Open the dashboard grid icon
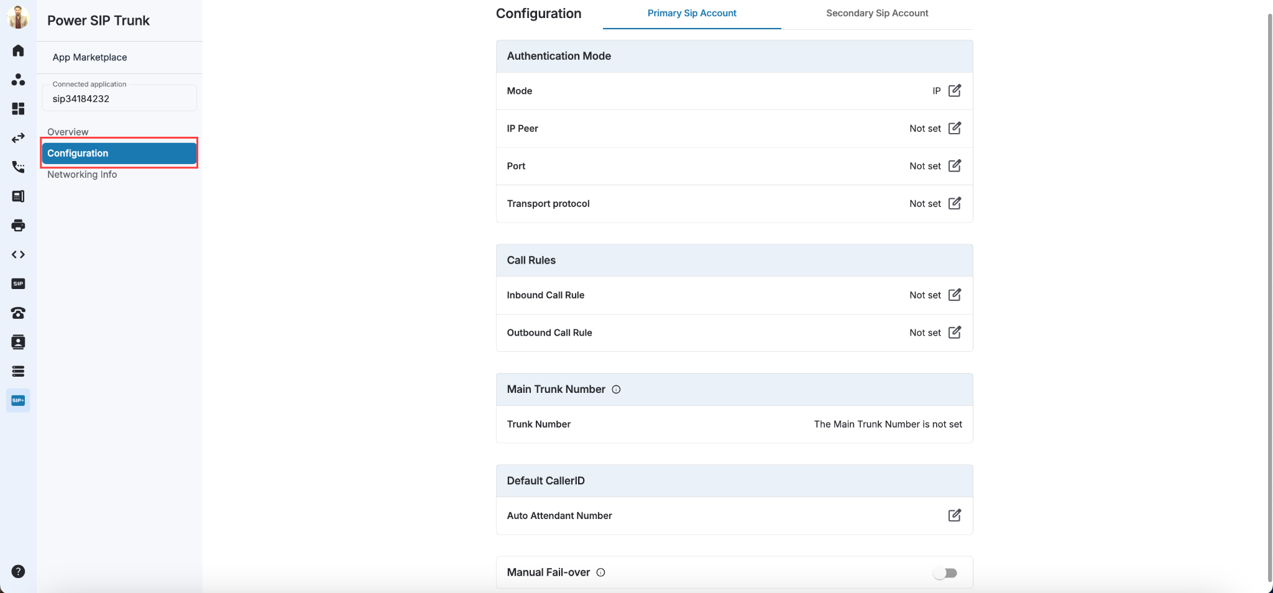This screenshot has width=1273, height=593. click(18, 109)
